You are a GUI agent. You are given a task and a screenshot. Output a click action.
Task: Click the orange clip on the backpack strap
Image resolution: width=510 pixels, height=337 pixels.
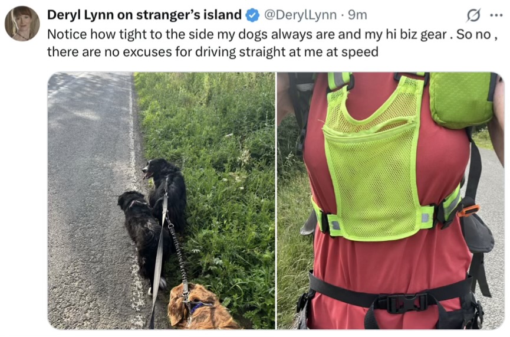pos(468,211)
